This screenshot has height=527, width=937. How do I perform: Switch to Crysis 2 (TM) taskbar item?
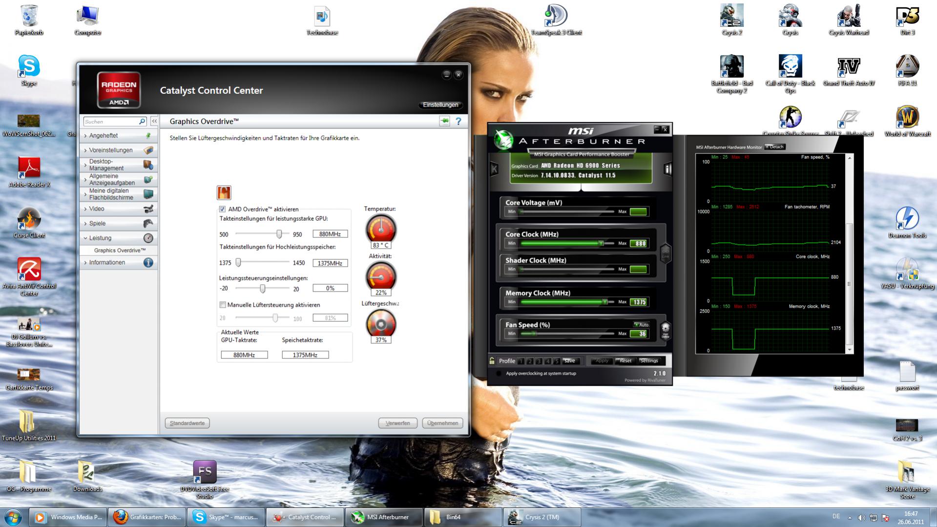[x=542, y=517]
